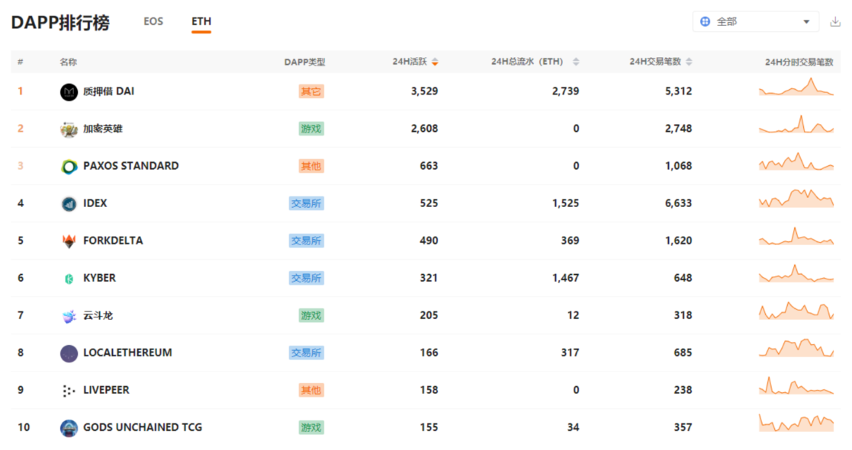This screenshot has width=852, height=450.
Task: Click the 交易所 tag on IDEX row
Action: [307, 203]
